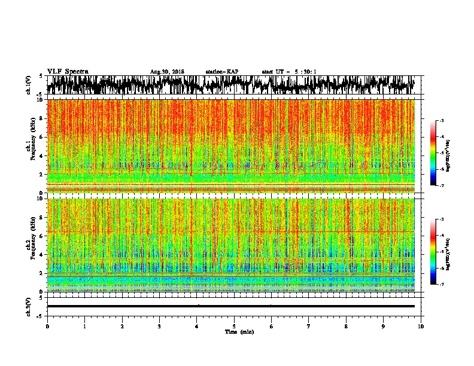
Task: Click the ch.1 PSD color bar
Action: [x=433, y=153]
